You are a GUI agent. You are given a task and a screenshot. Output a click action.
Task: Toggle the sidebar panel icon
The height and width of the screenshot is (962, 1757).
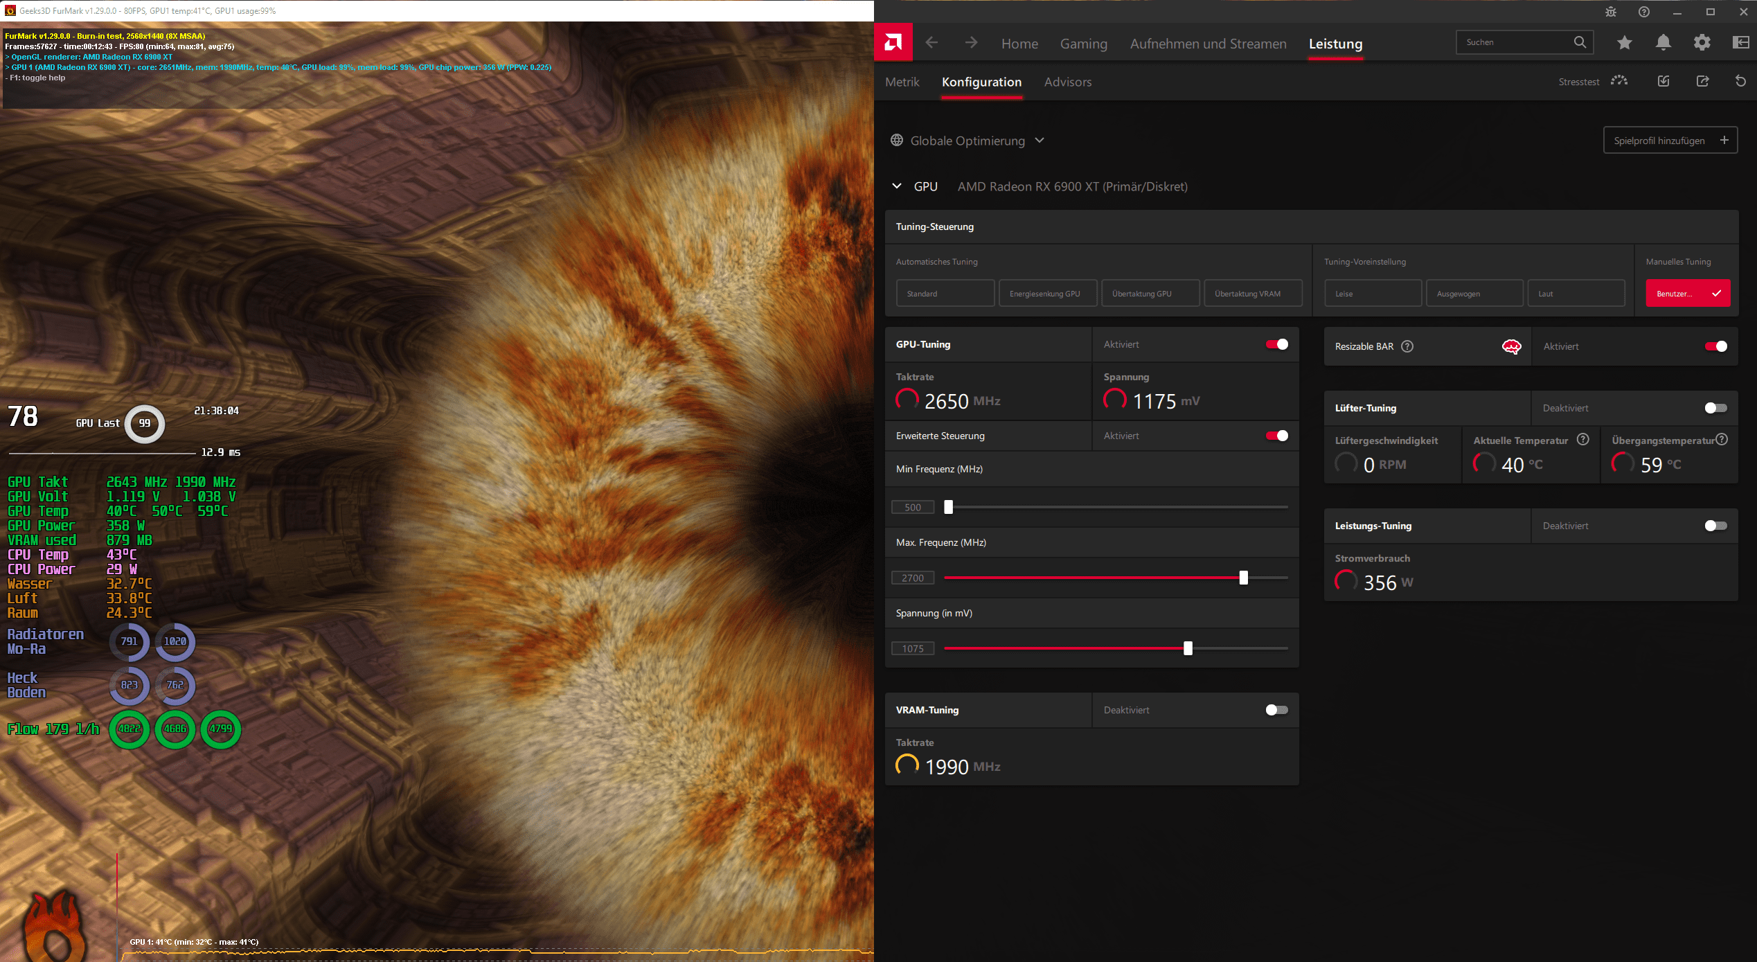[x=1740, y=43]
